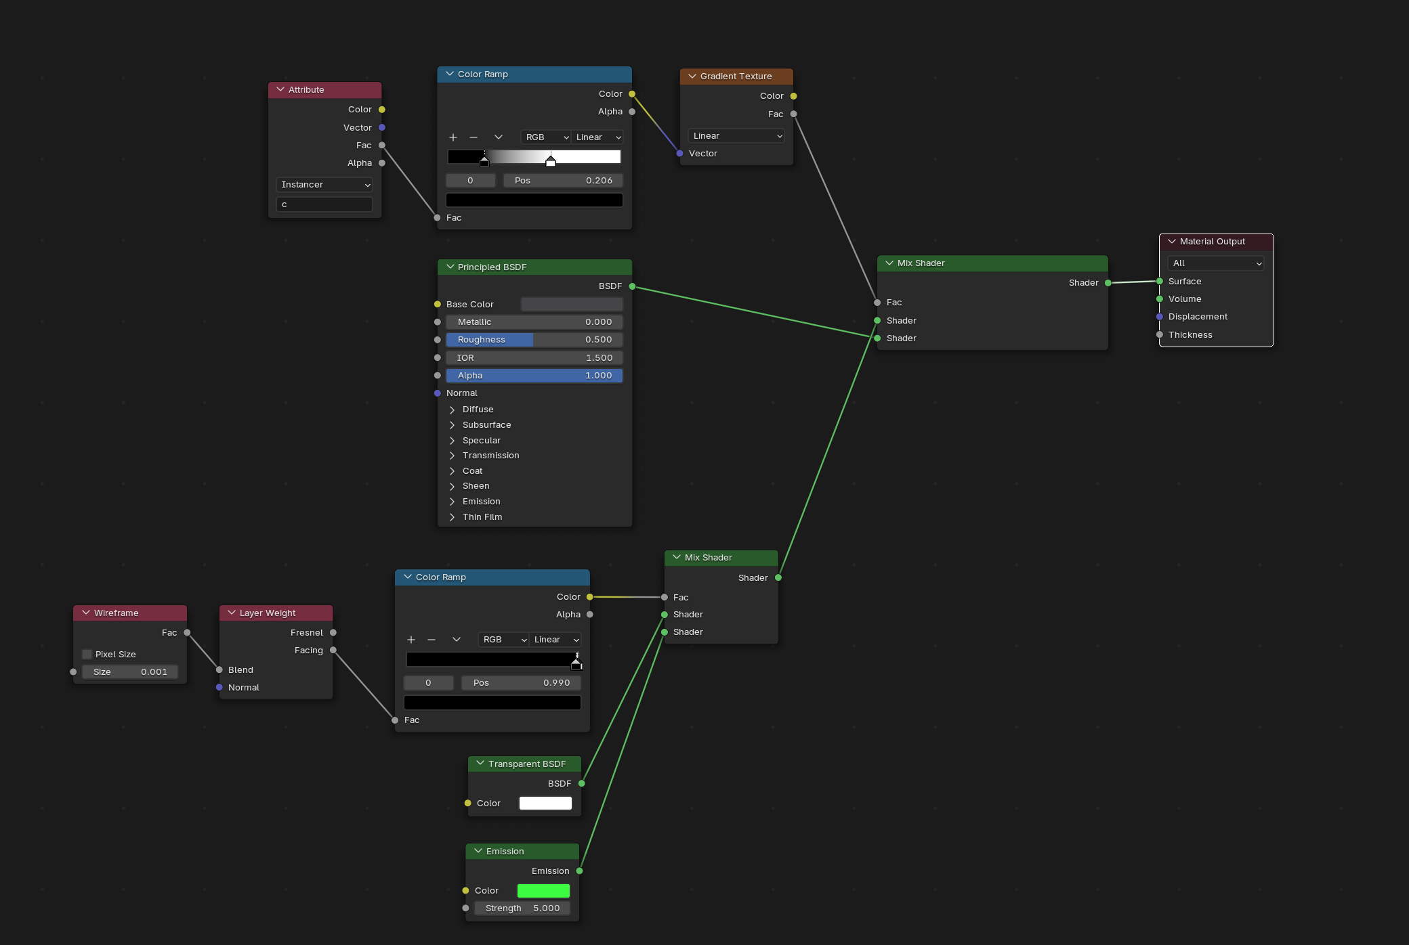Screen dimensions: 1409x945
Task: Open the tools chevron menu in the top Color Ramp
Action: [x=499, y=137]
